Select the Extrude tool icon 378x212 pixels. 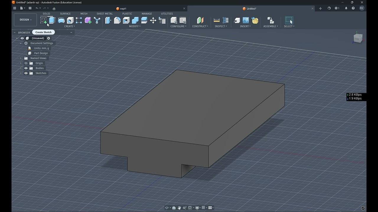coord(52,20)
